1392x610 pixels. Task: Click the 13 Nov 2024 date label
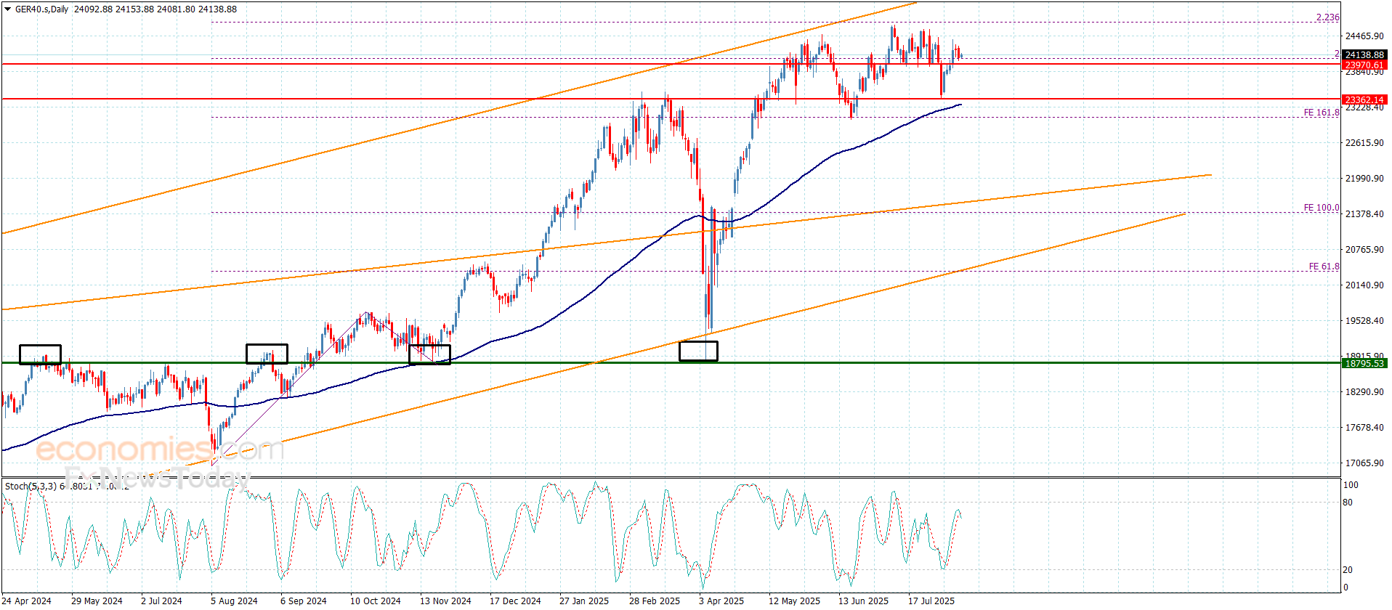pyautogui.click(x=445, y=601)
